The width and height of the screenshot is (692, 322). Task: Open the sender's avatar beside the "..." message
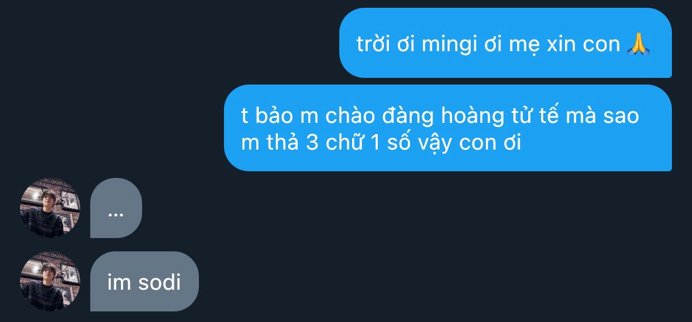pyautogui.click(x=50, y=208)
